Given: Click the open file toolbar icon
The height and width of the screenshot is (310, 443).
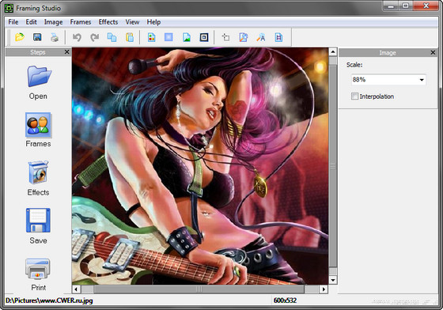Looking at the screenshot, I should (x=20, y=37).
